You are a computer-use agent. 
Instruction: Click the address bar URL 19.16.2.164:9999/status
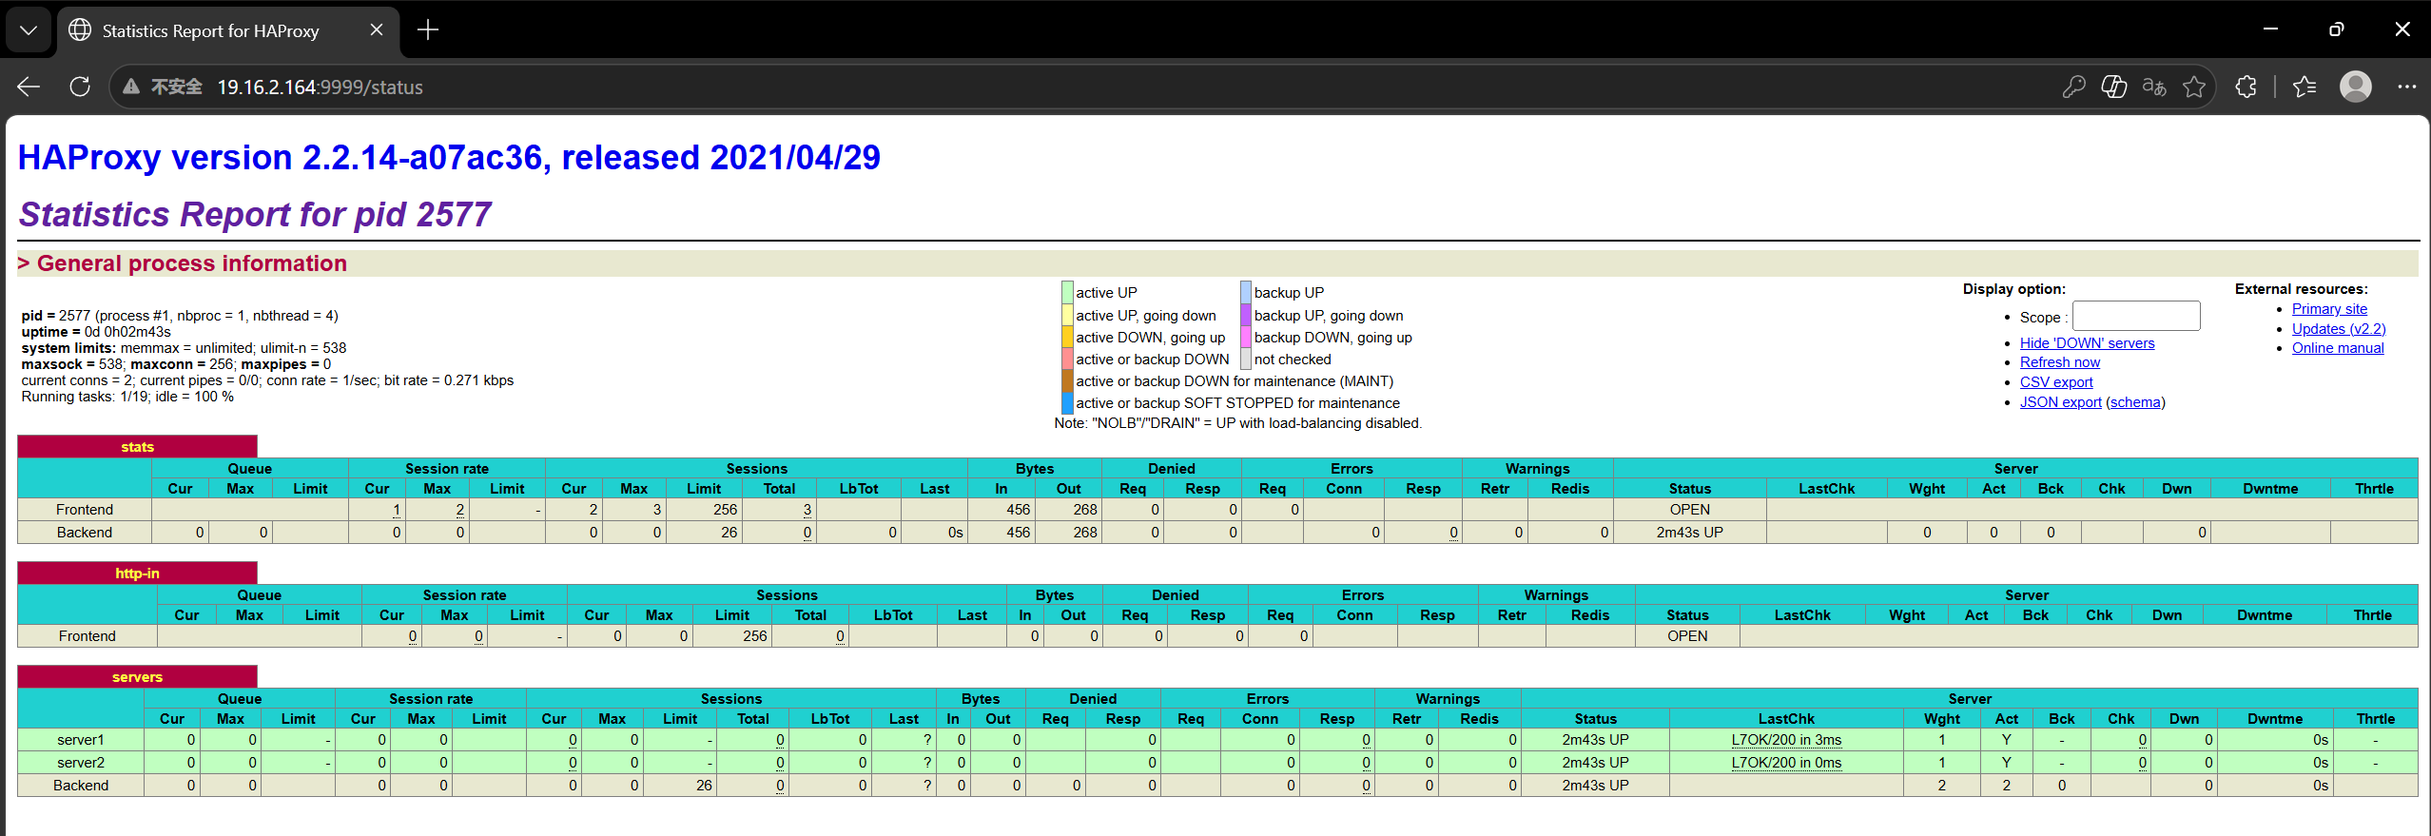tap(321, 87)
